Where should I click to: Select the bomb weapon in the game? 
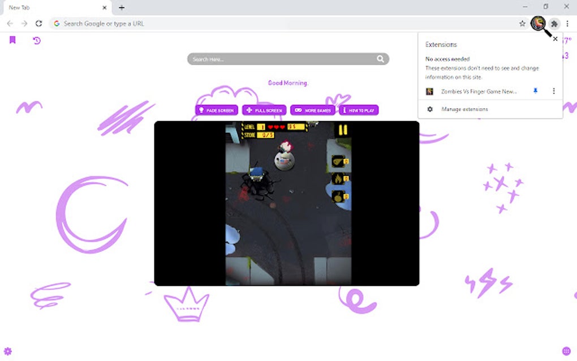pyautogui.click(x=337, y=196)
